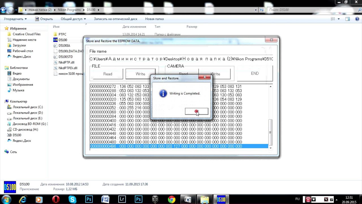Click the down arrow of the data list scrollbar

(270, 148)
